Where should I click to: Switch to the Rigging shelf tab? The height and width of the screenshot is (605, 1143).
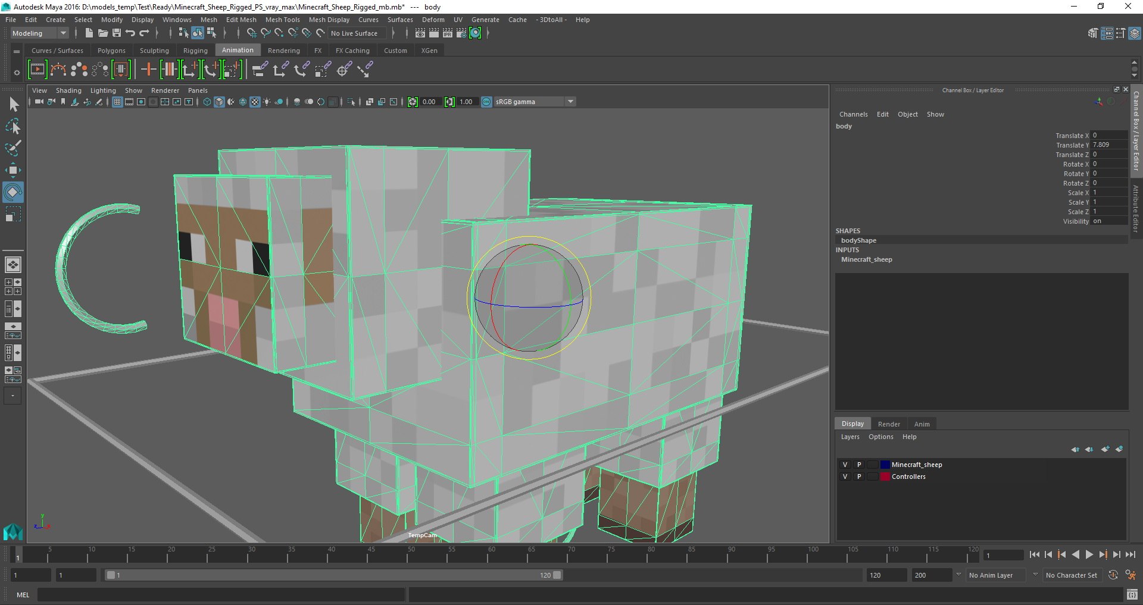click(195, 51)
